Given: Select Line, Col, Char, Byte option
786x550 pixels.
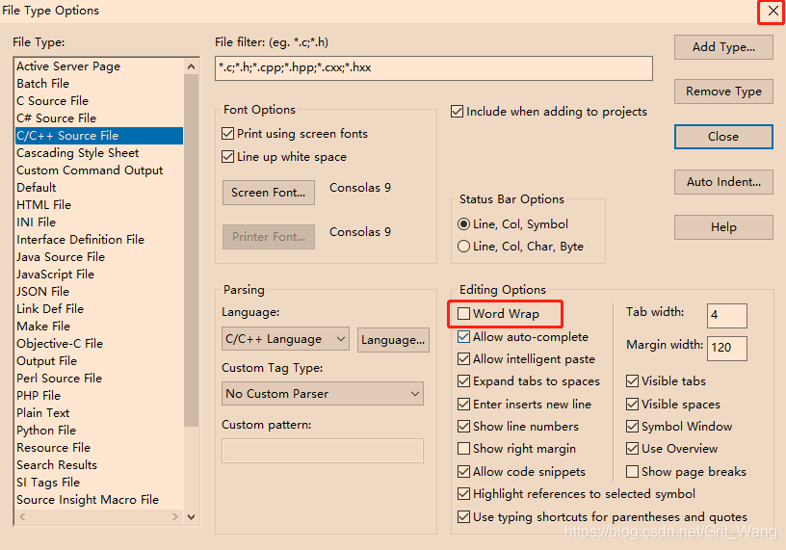Looking at the screenshot, I should (463, 247).
